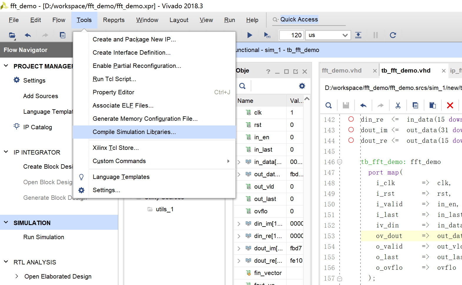Click the Name column header

tap(260, 101)
